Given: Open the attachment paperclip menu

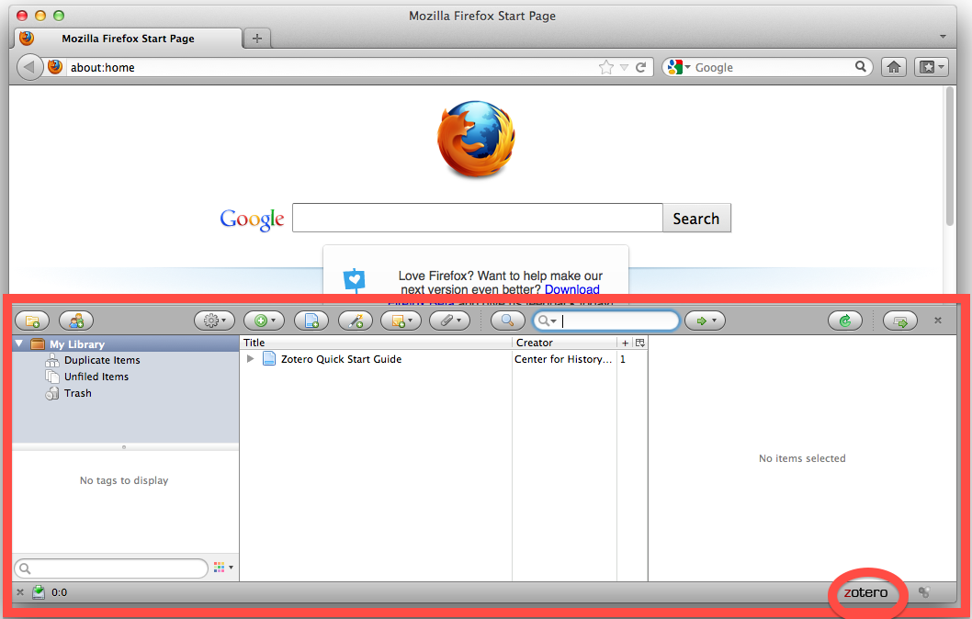Looking at the screenshot, I should 449,321.
